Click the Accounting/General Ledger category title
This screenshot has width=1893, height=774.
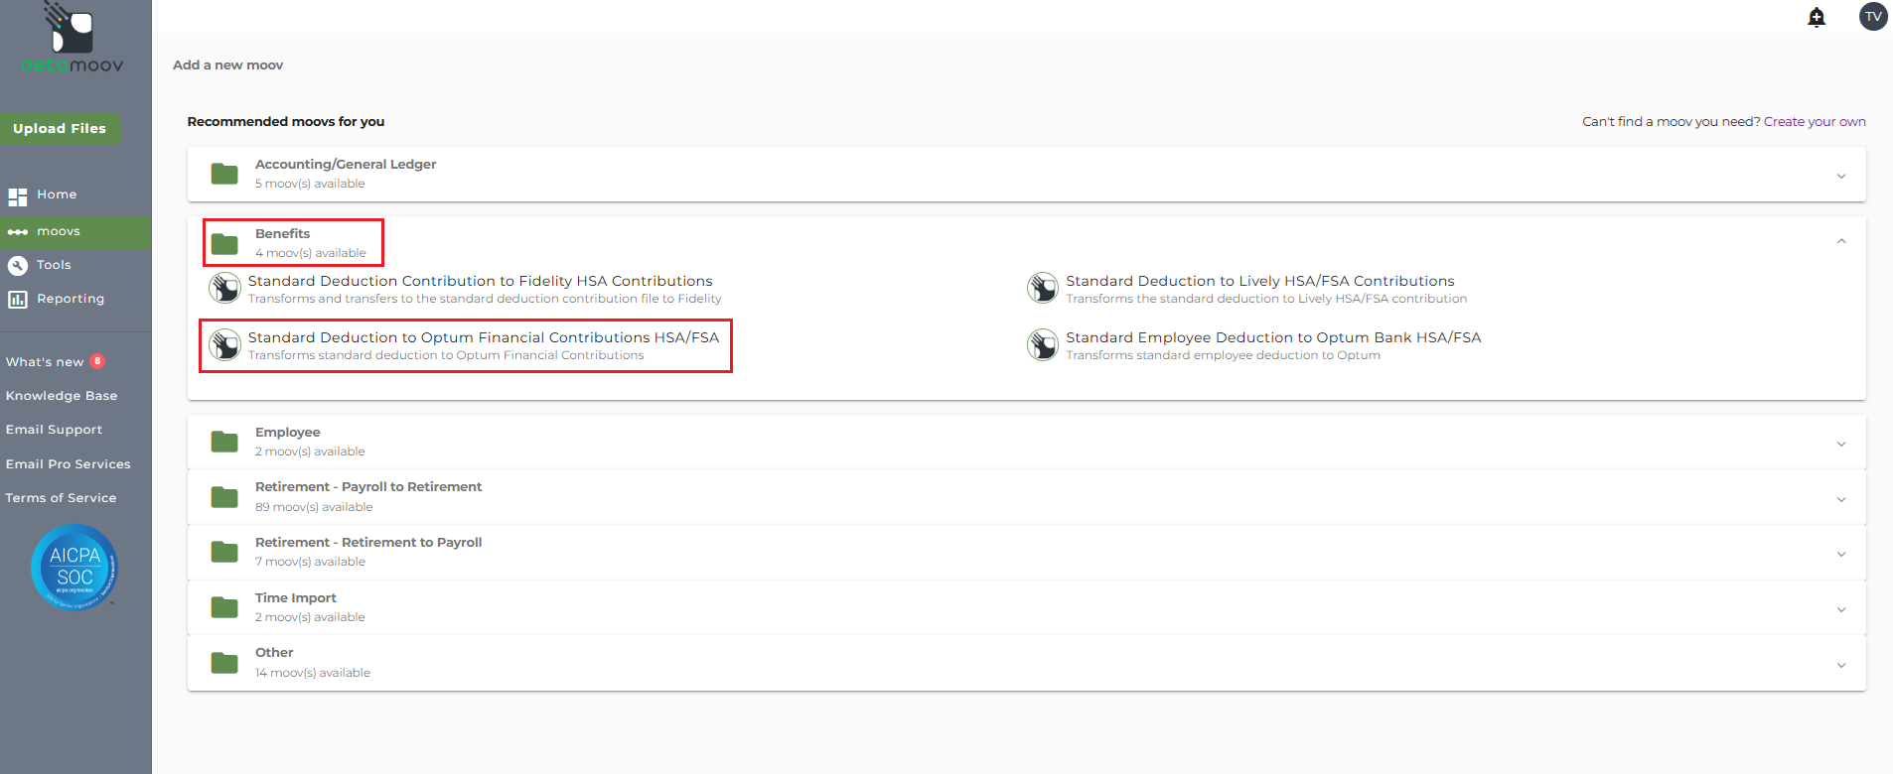pyautogui.click(x=346, y=165)
